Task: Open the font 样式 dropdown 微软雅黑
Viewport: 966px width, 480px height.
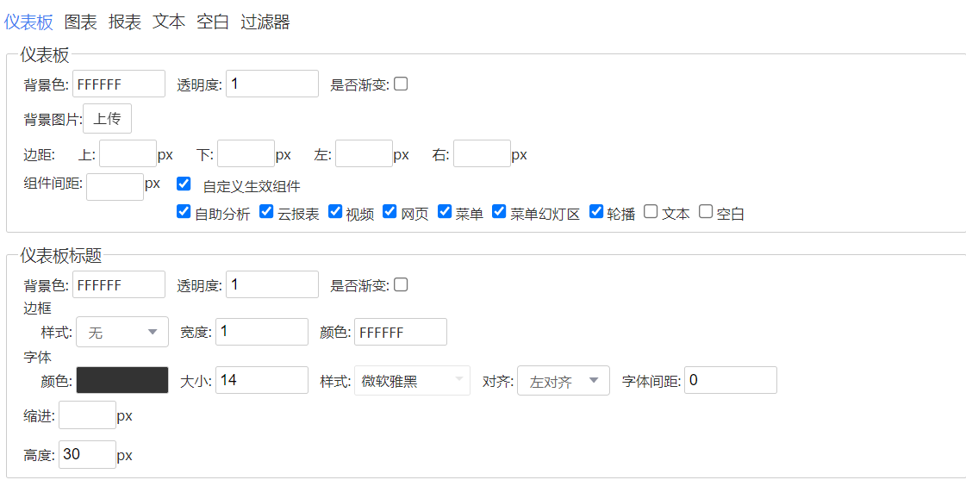Action: [x=412, y=382]
